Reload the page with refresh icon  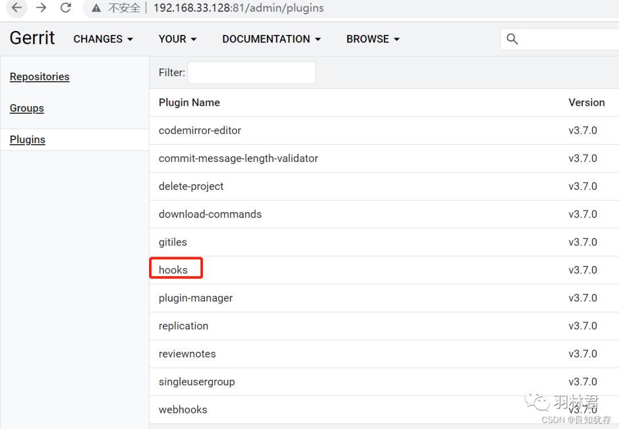click(x=66, y=8)
